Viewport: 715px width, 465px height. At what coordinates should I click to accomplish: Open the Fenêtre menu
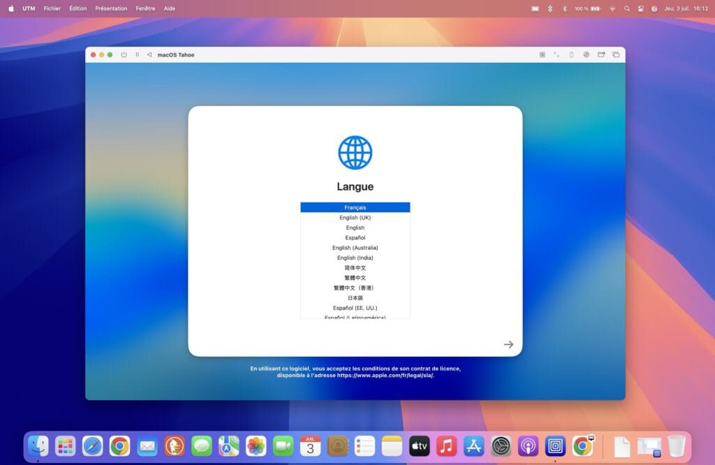click(145, 8)
